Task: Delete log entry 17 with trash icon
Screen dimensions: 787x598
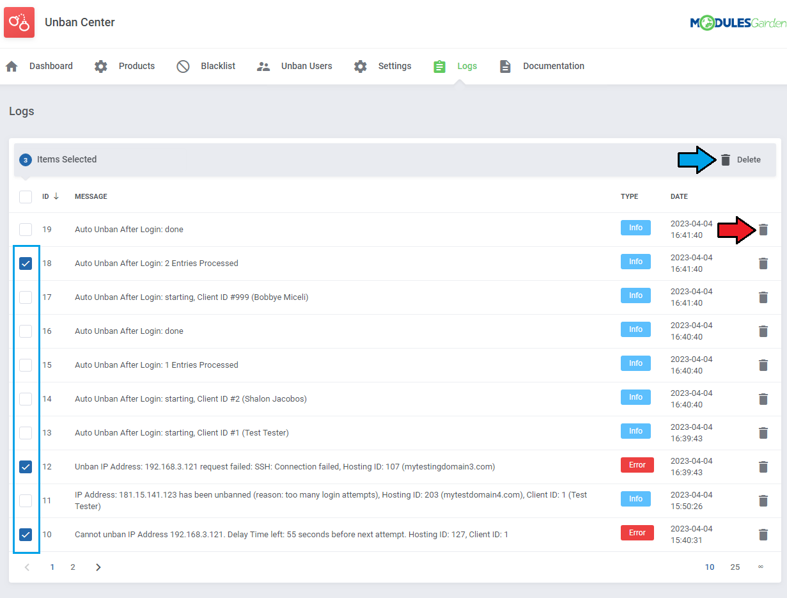Action: click(x=763, y=297)
